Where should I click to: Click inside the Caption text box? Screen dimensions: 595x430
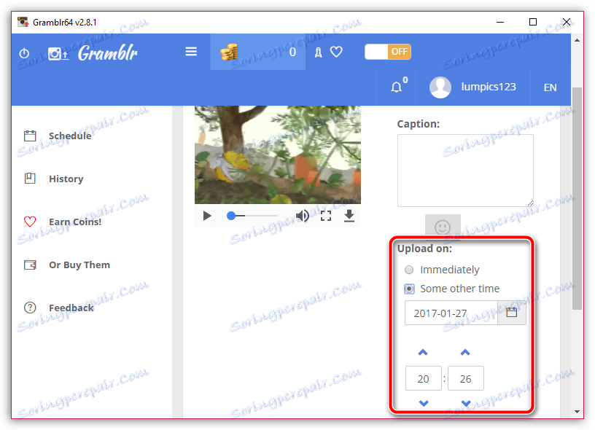click(x=465, y=171)
